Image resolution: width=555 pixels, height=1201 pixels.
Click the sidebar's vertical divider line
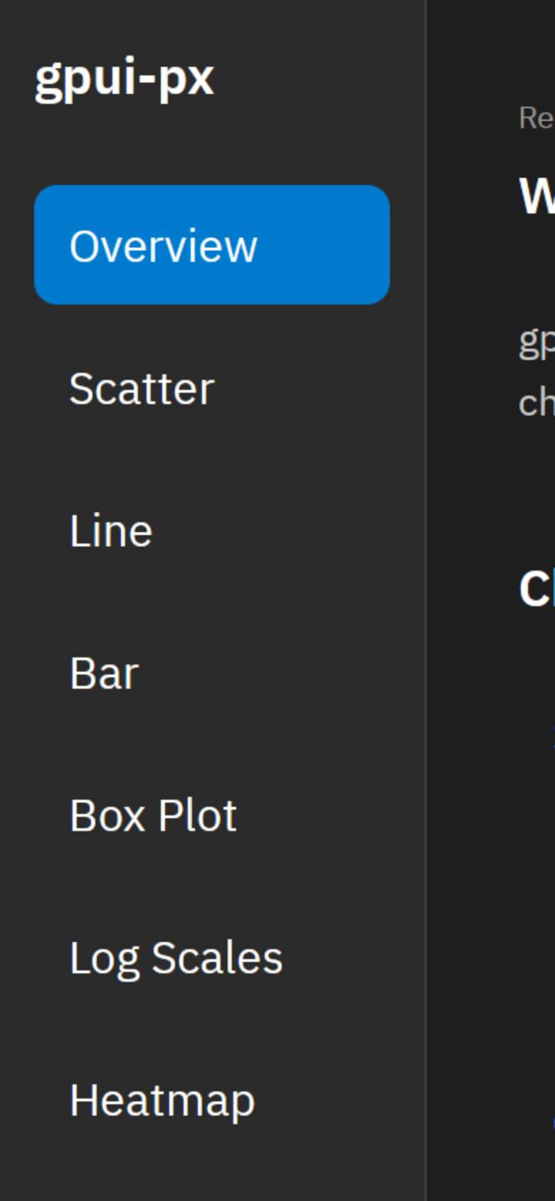tap(426, 600)
